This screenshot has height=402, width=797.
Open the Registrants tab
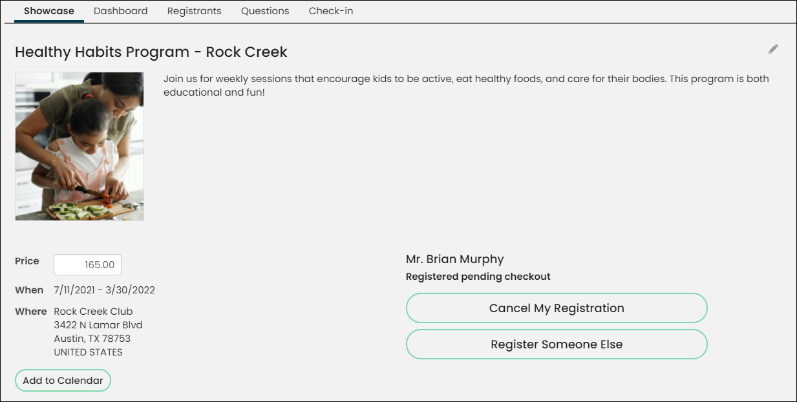pos(194,11)
